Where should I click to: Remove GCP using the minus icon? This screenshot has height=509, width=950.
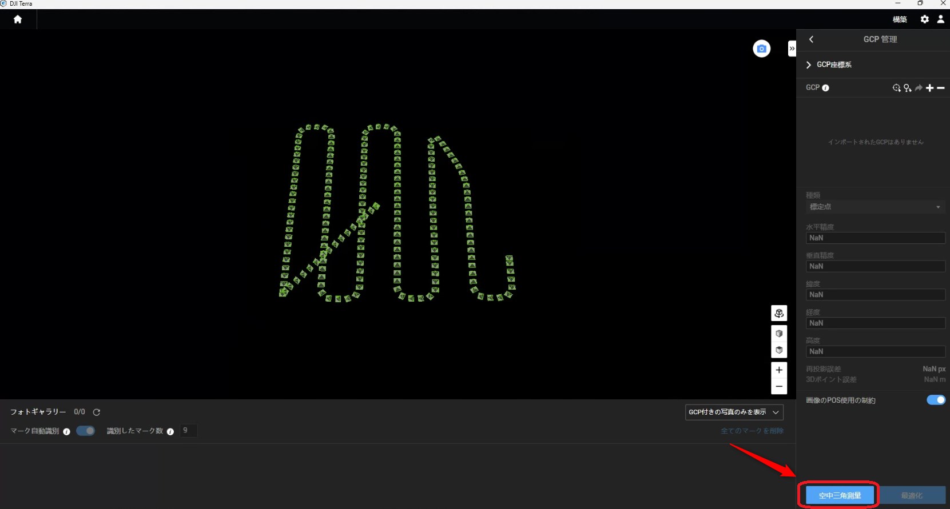[941, 88]
